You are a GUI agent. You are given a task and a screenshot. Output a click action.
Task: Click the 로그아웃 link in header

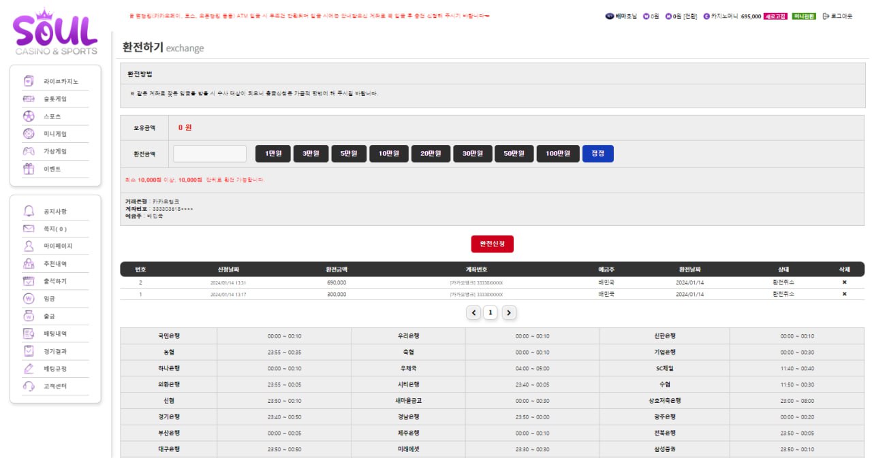pos(837,16)
